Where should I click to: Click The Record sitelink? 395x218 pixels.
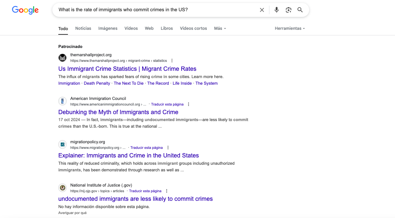point(158,83)
